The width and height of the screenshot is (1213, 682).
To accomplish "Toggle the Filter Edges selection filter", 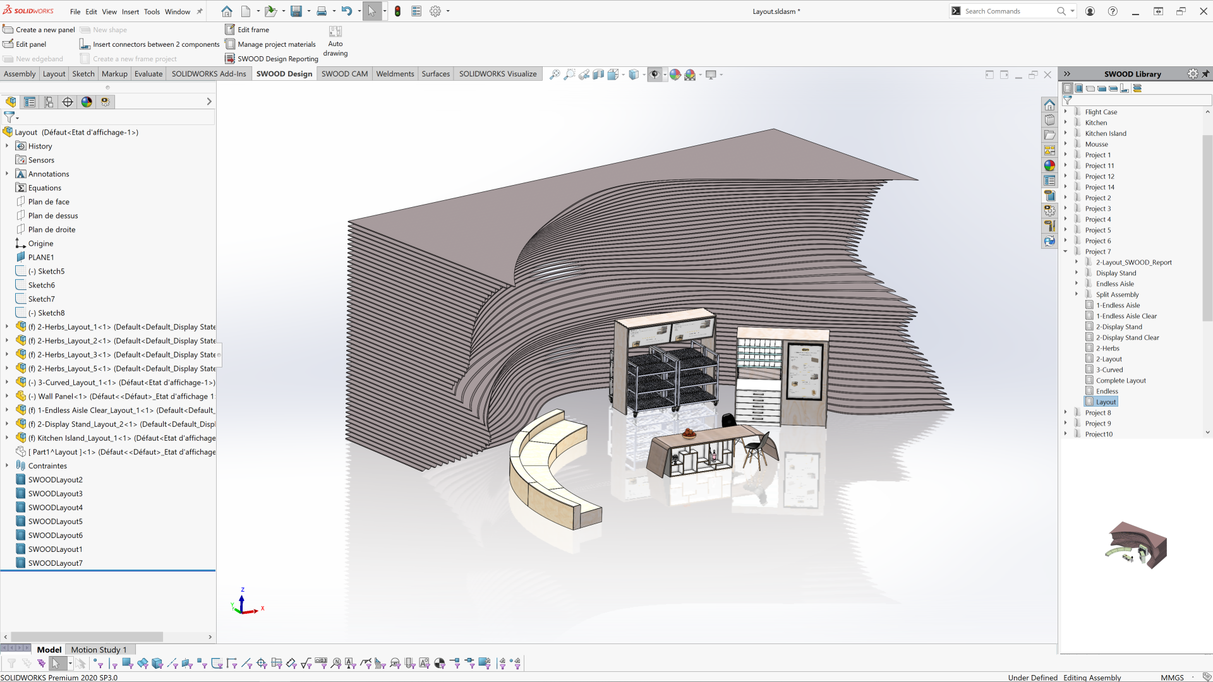I will tap(113, 663).
